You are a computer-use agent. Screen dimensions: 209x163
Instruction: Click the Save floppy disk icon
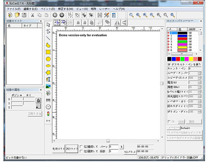25,15
